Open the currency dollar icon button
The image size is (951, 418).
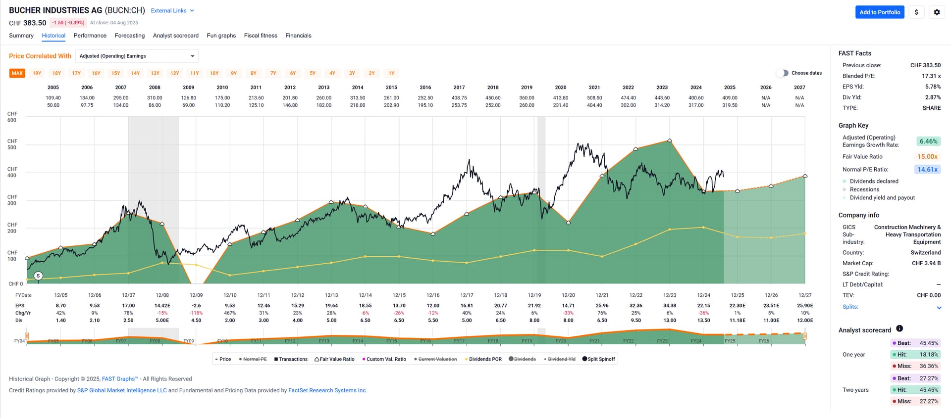tap(916, 12)
